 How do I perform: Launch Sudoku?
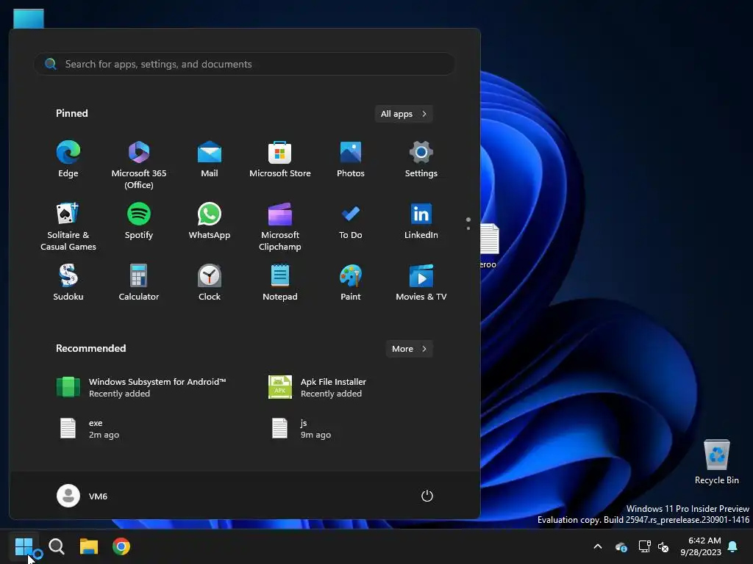coord(68,283)
